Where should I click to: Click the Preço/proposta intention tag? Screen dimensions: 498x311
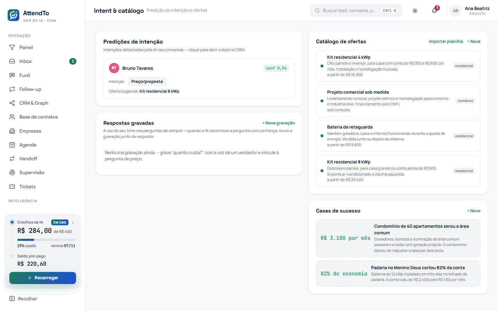point(147,82)
